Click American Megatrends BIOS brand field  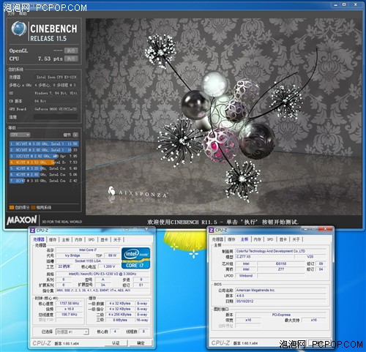[280, 291]
